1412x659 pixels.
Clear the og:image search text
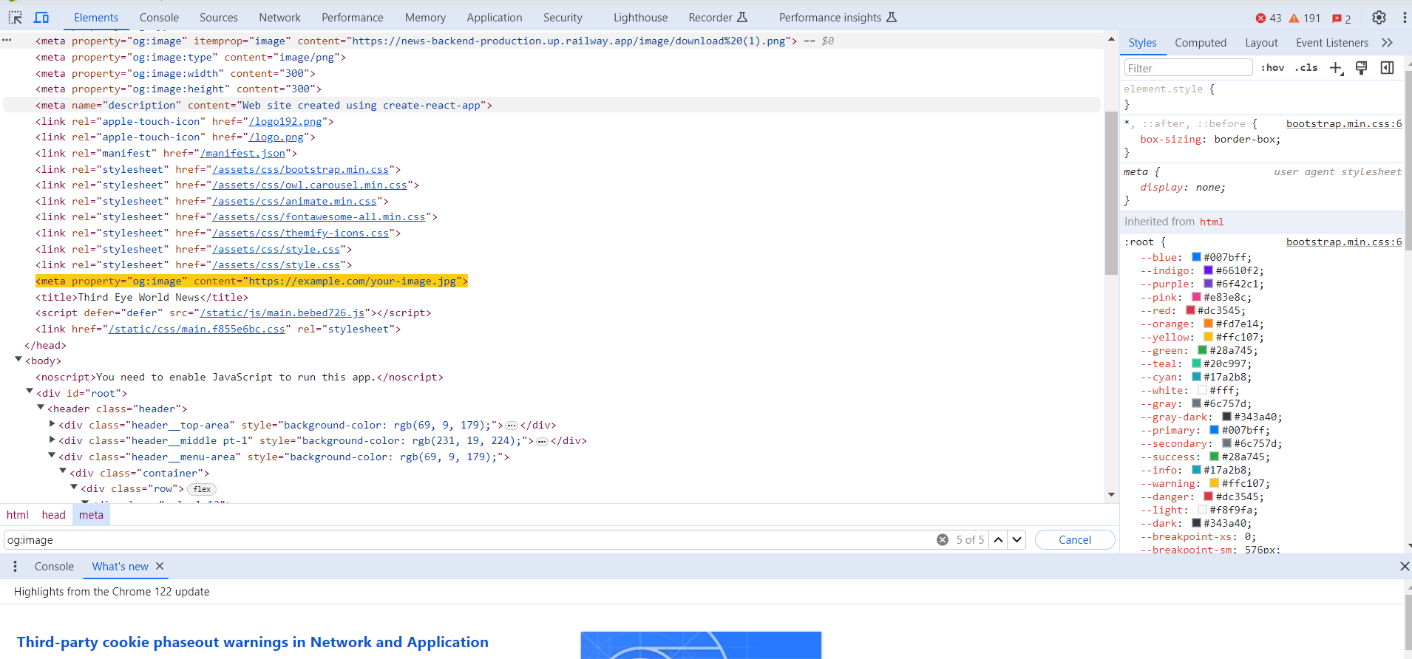tap(943, 540)
